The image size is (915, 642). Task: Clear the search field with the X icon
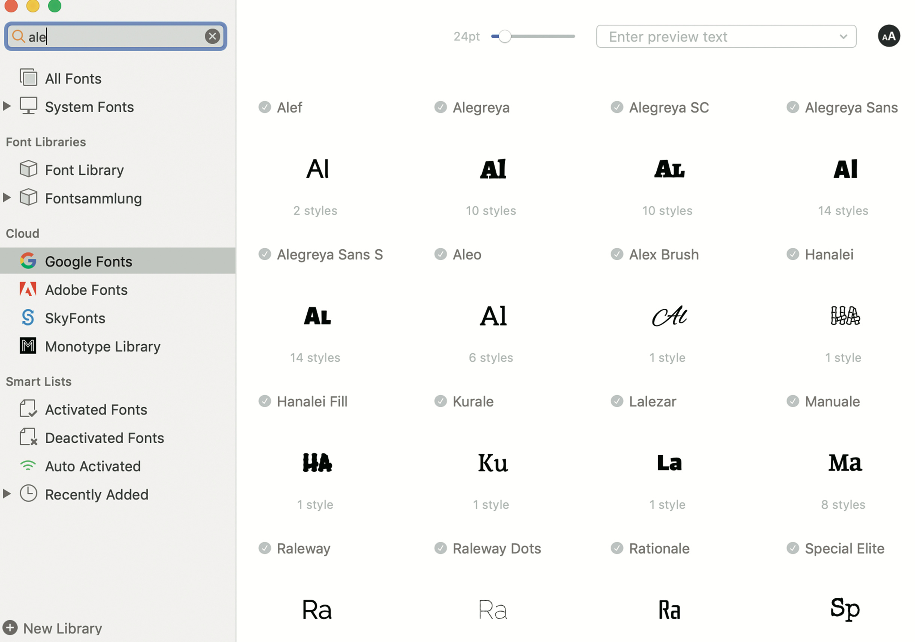pos(212,36)
